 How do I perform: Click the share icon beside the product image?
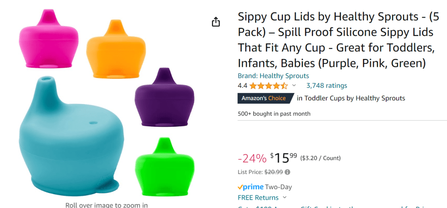click(216, 22)
